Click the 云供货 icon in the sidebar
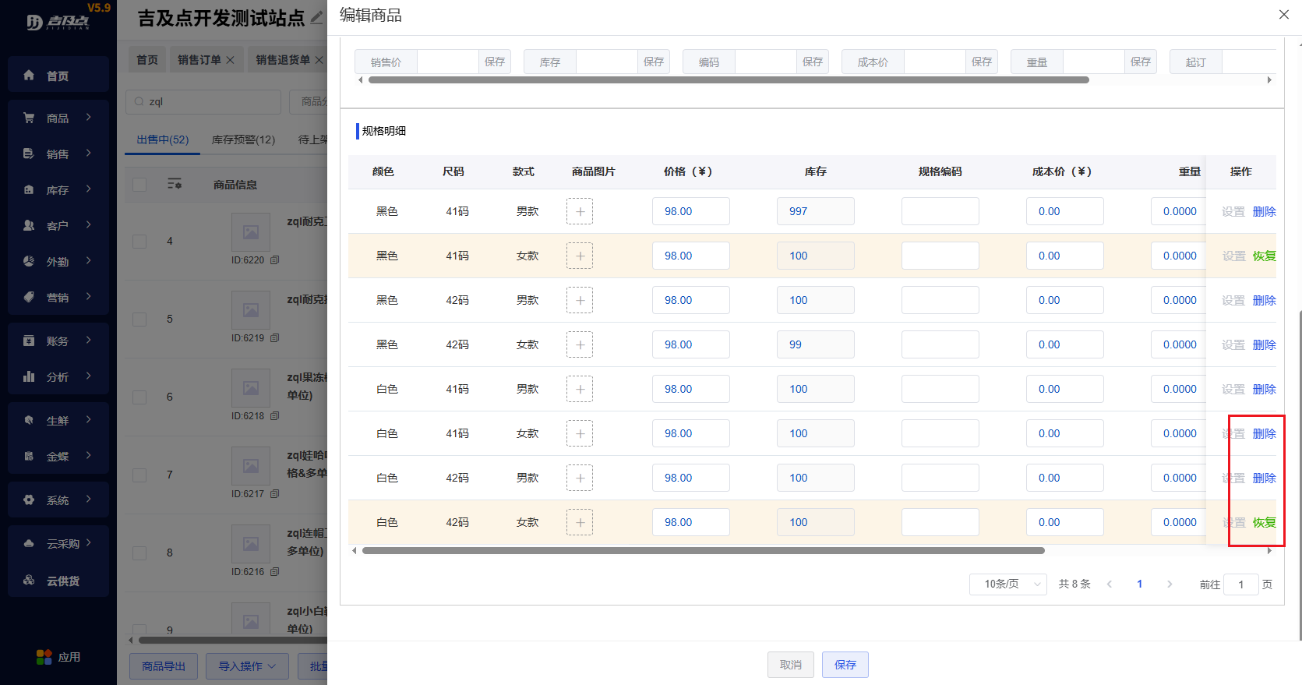 (29, 580)
